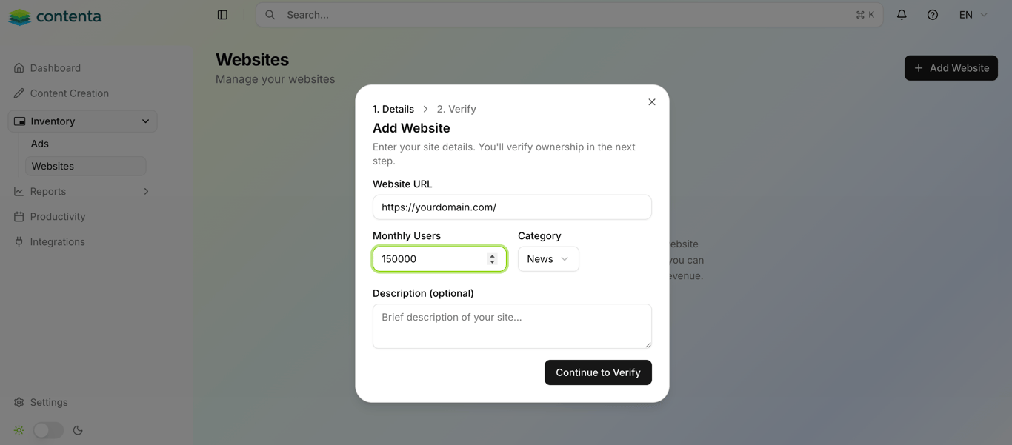Click the Monthly Users number stepper

492,259
